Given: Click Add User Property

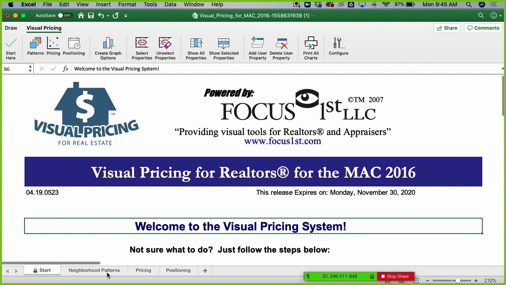Looking at the screenshot, I should click(258, 48).
